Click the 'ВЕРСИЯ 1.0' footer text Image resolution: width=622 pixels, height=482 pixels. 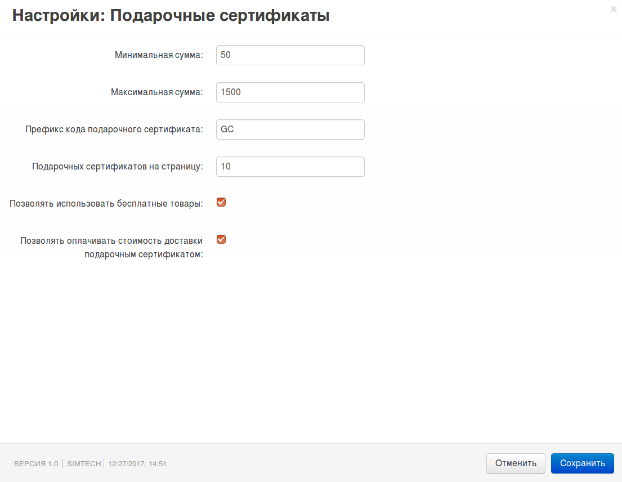(36, 464)
